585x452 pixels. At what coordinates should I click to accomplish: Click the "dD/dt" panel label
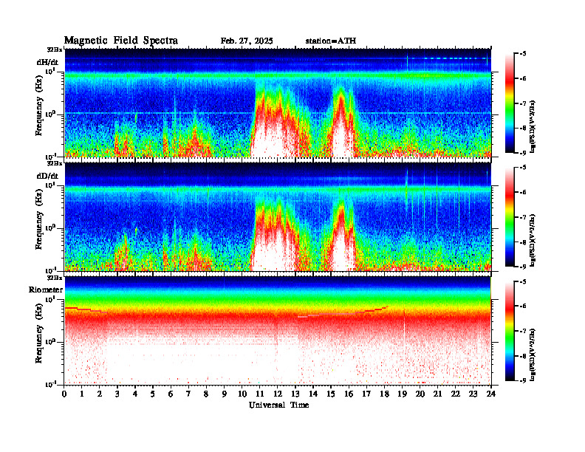pos(47,176)
